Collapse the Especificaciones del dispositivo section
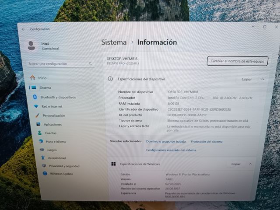 [x=262, y=79]
